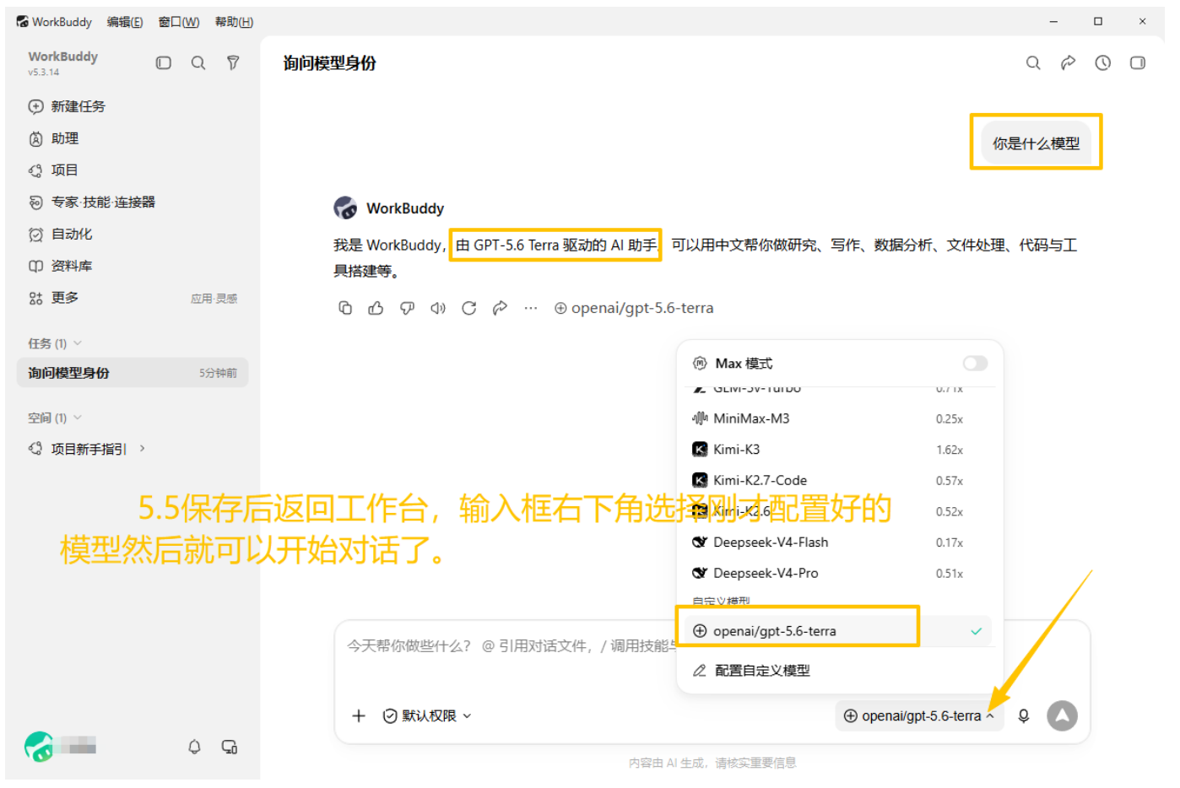Open more actions ellipsis under response
Screen dimensions: 1180x788
click(530, 308)
